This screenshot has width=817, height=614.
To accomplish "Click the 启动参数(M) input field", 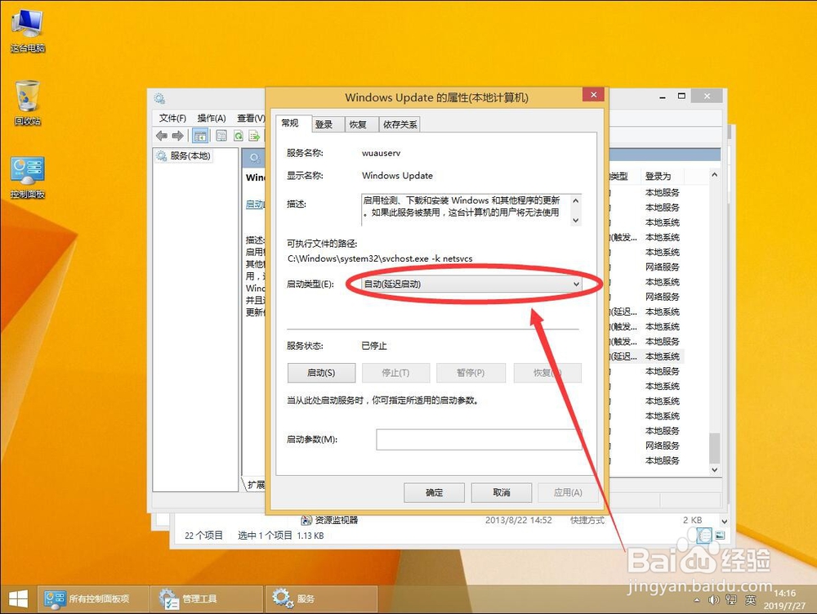I will pyautogui.click(x=479, y=439).
